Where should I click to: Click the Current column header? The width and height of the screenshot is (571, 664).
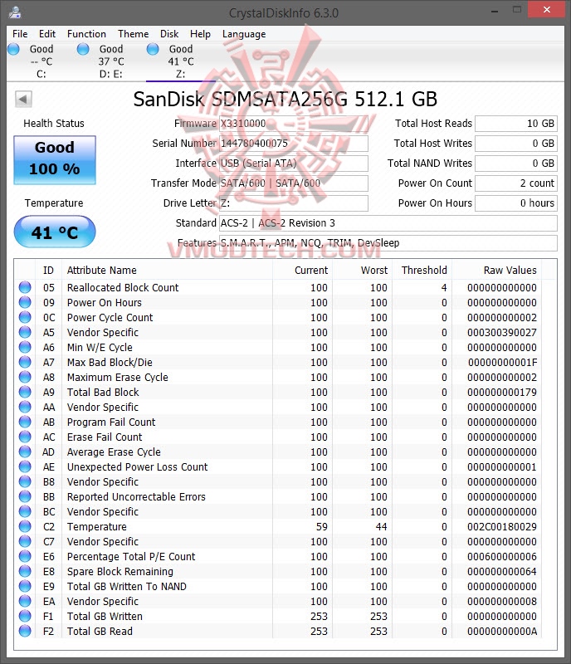[302, 271]
